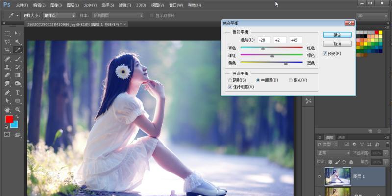
Task: Select the Zoom tool
Action: pyautogui.click(x=18, y=109)
